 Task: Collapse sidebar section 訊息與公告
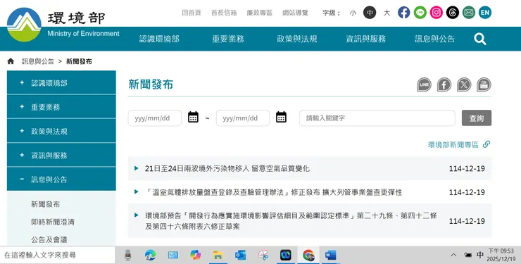[x=61, y=180]
